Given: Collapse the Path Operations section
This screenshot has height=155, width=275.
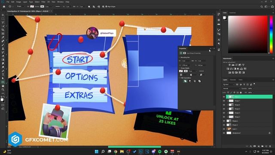Looking at the screenshot, I should click(x=180, y=78).
